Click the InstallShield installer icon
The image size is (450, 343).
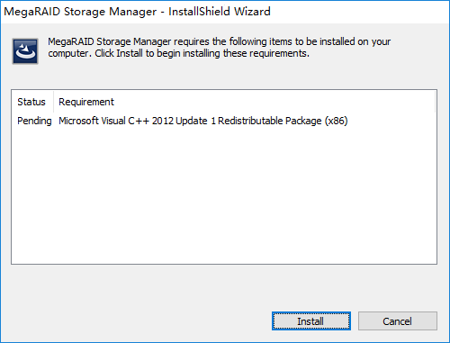point(25,51)
